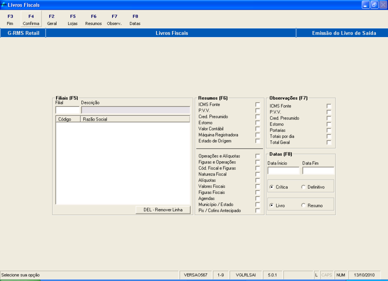Open the F8 Datas toolbar option
Screen dimensions: 388x281
[x=135, y=19]
